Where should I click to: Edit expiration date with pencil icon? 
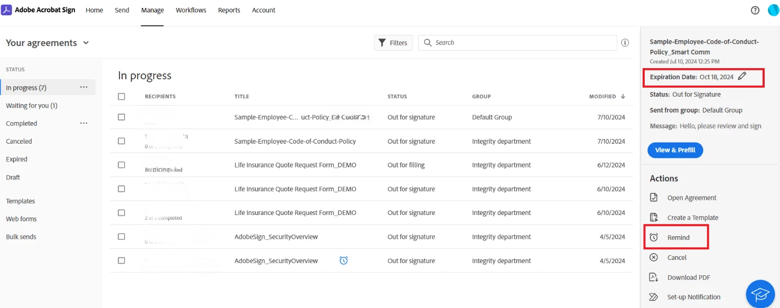(x=742, y=77)
